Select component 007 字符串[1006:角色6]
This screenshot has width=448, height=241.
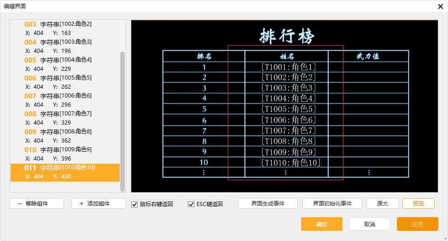64,100
